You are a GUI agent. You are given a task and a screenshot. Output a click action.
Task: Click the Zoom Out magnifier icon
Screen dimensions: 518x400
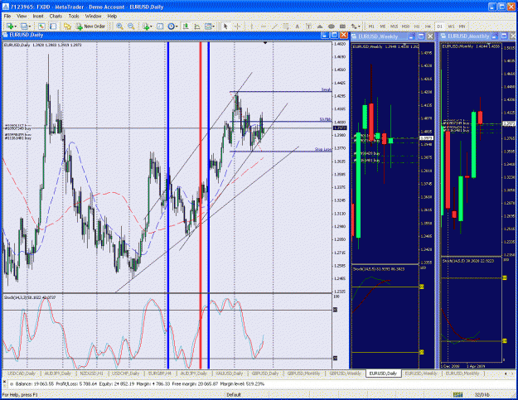[x=131, y=27]
